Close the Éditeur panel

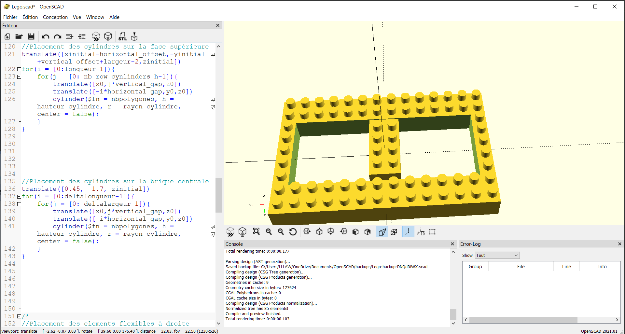(218, 25)
